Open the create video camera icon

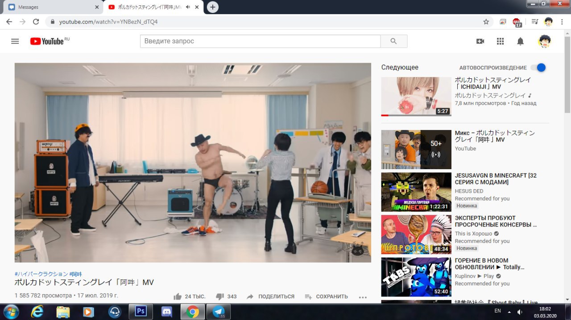480,41
